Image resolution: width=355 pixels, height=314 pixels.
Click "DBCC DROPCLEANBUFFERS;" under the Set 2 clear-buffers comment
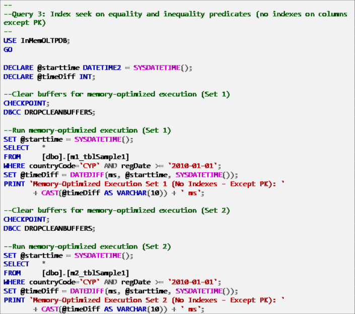[49, 228]
